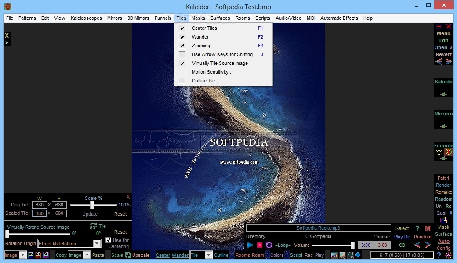
Task: Open the Image dropdown at far left
Action: click(22, 255)
